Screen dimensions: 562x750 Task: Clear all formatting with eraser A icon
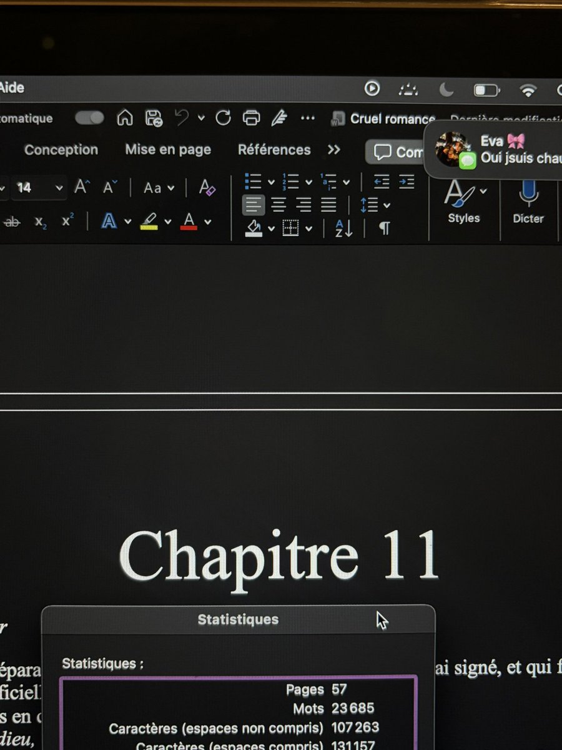(207, 187)
